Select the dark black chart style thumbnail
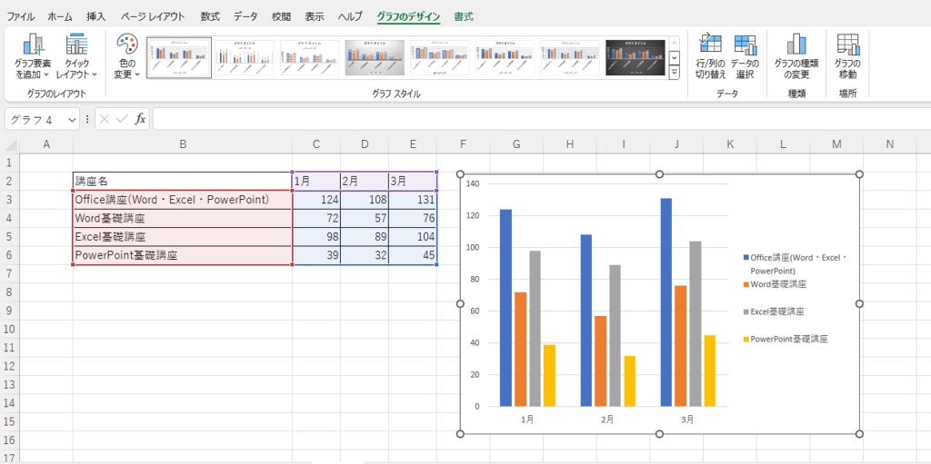 click(636, 57)
